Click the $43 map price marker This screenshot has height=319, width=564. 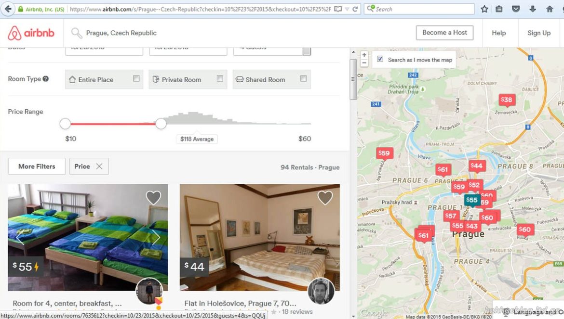pos(472,226)
